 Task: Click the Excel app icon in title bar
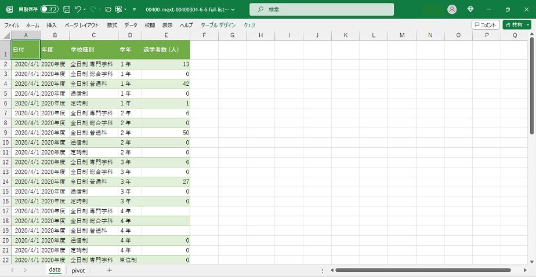tap(9, 9)
